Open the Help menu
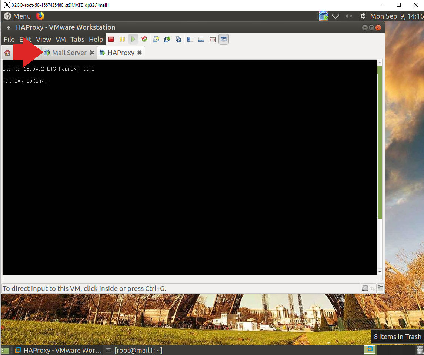Image resolution: width=424 pixels, height=355 pixels. tap(96, 39)
